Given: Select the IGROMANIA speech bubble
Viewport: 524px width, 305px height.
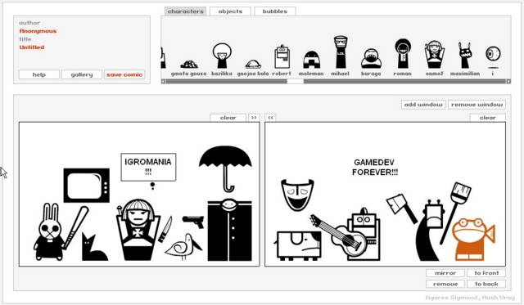Looking at the screenshot, I should 148,167.
